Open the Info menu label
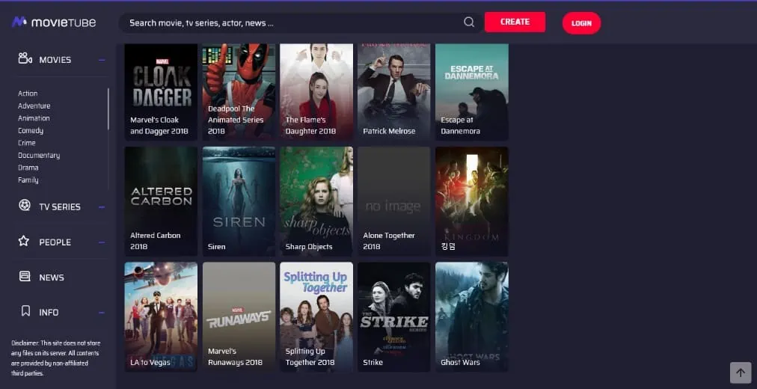Image resolution: width=757 pixels, height=389 pixels. tap(49, 313)
